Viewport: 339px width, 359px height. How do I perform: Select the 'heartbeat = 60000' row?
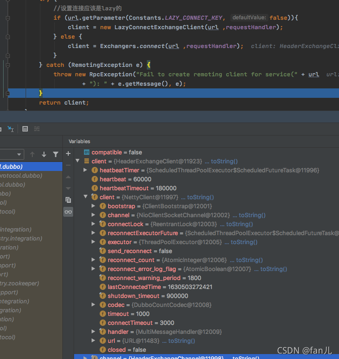coord(207,179)
